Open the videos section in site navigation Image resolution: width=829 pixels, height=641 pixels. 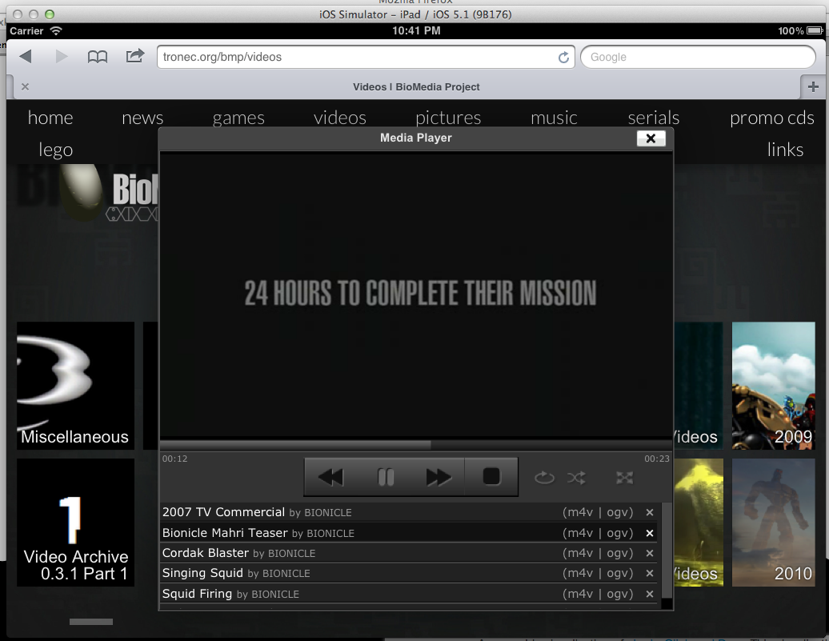(339, 118)
